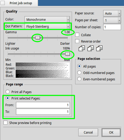Select the Print all Pages option
This screenshot has height=140, width=124.
(8, 92)
